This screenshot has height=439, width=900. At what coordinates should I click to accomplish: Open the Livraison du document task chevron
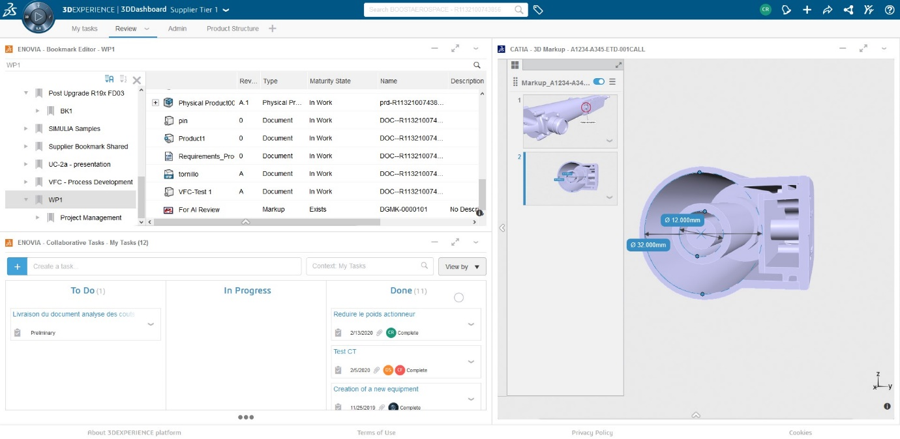coord(151,324)
